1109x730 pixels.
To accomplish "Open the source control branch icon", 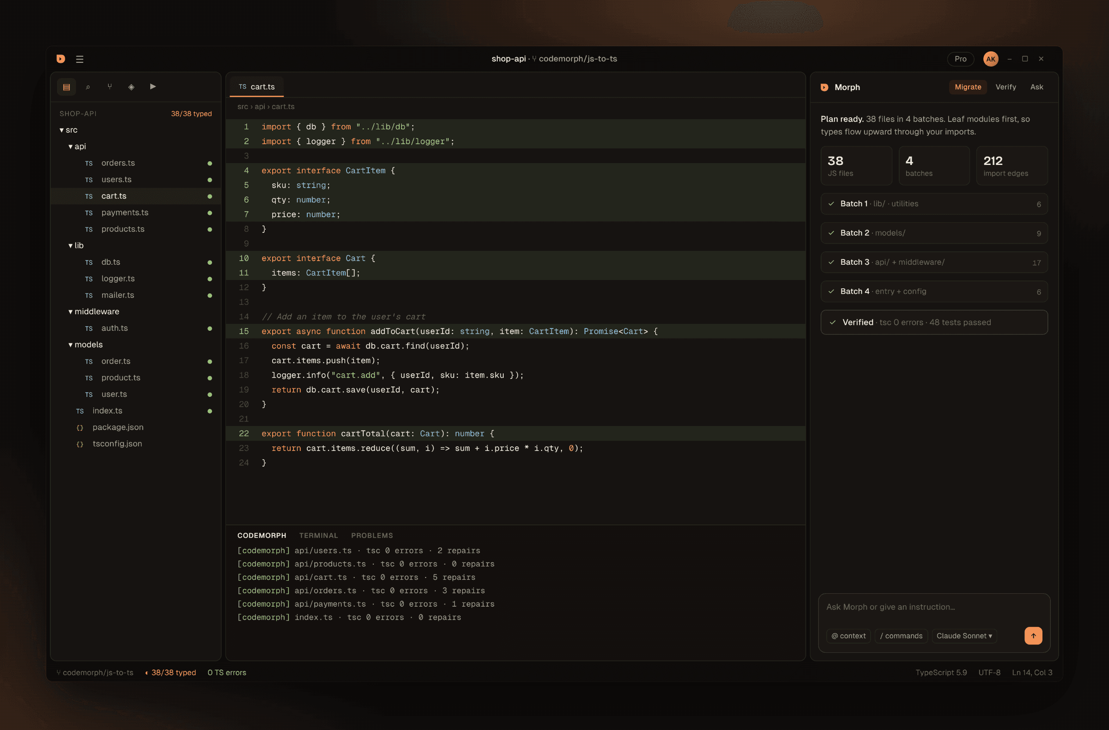I will click(x=110, y=87).
